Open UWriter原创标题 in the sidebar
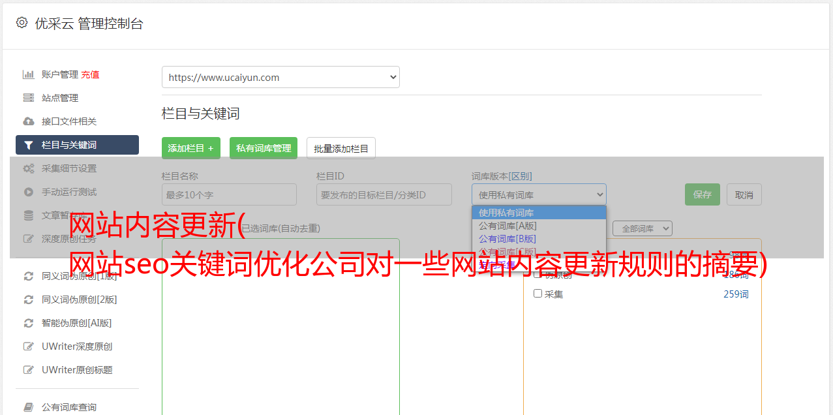 pos(77,370)
